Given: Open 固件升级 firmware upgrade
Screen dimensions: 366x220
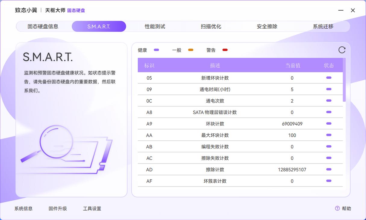Looking at the screenshot, I should (57, 209).
